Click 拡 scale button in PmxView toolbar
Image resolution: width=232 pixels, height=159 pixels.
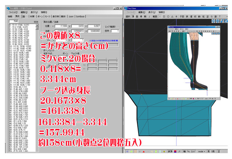click(204, 16)
